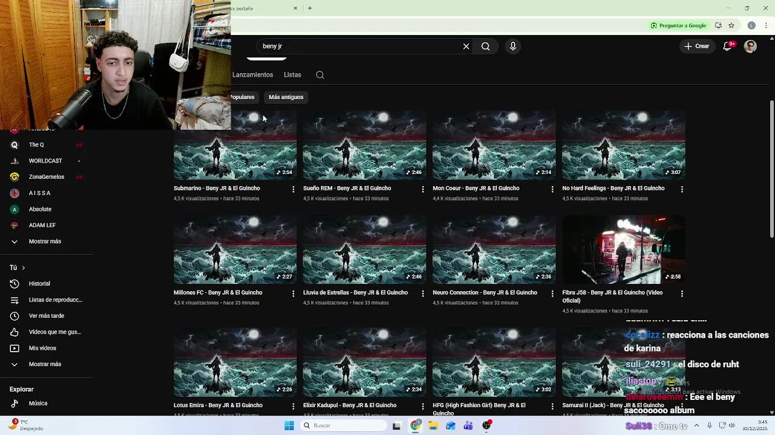Open File Explorer from the taskbar
Screen dimensions: 775x435
tap(433, 425)
